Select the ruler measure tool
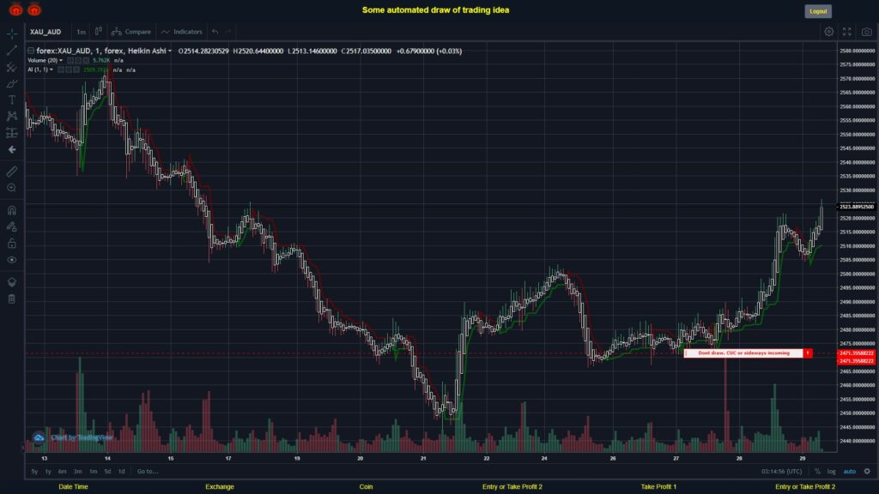This screenshot has width=879, height=494. point(12,172)
